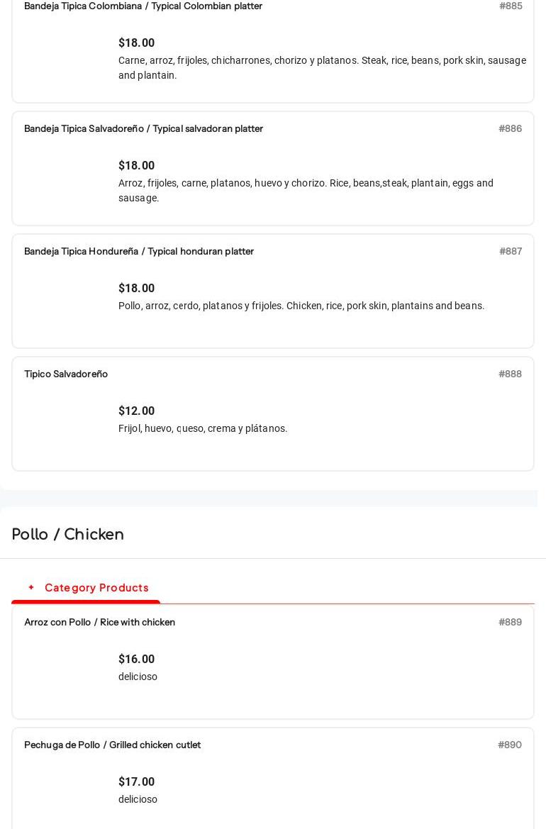Screen dimensions: 546x829
Task: Open Bandeja Tipica Salvadoreño platter title
Action: coord(143,128)
